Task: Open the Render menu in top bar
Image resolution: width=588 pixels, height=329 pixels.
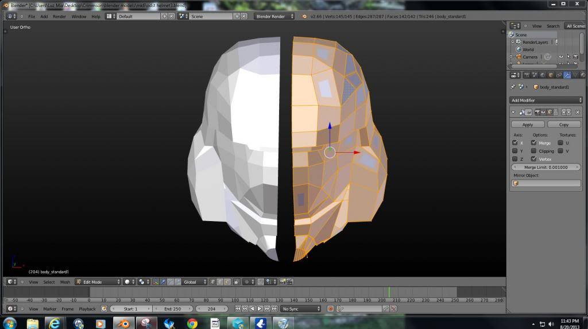Action: (x=59, y=16)
